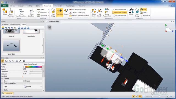176x99 pixels.
Task: Open the Kinematic Mode tool
Action: pos(131,12)
